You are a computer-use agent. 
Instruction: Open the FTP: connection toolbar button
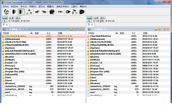(60, 12)
